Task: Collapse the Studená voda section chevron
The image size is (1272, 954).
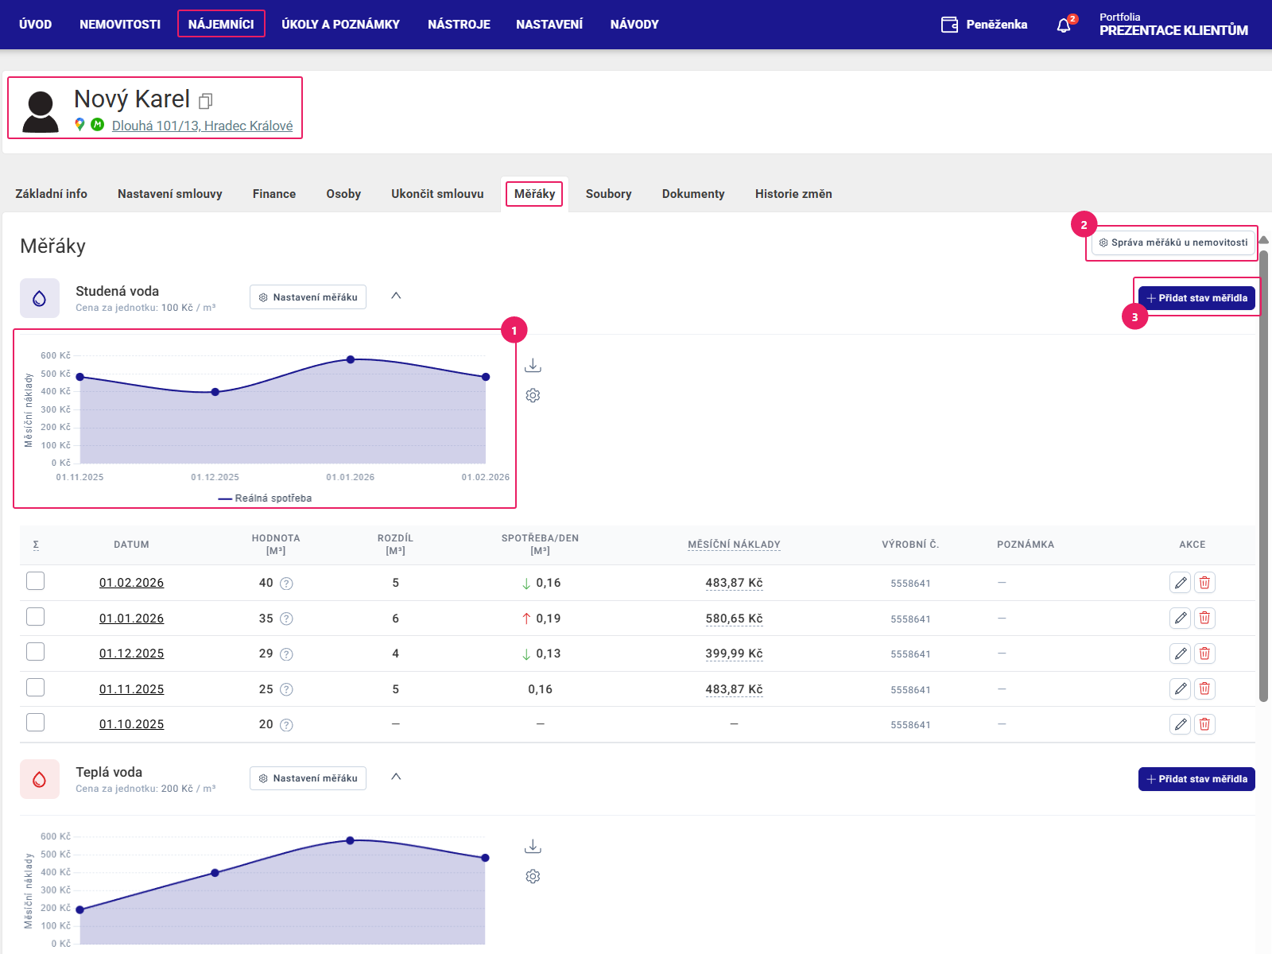Action: (x=396, y=296)
